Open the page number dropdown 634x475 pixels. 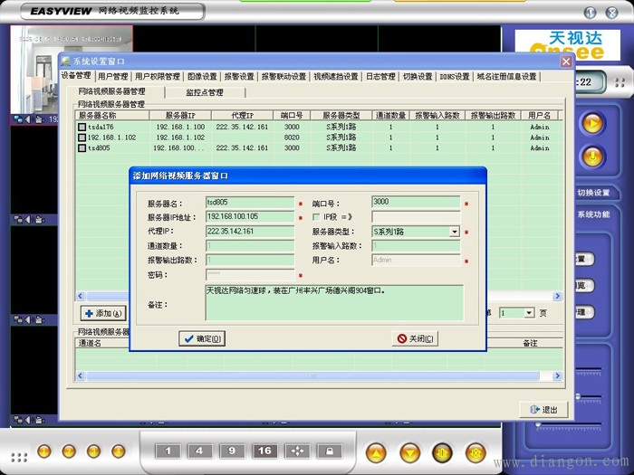(529, 313)
